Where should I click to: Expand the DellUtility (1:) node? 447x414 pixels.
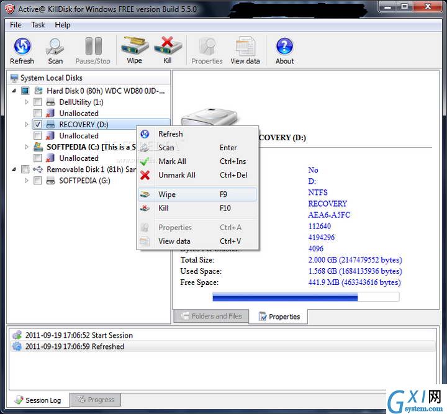tap(27, 102)
